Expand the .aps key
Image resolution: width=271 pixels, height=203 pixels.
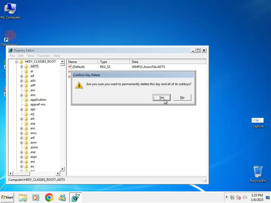pyautogui.click(x=21, y=109)
